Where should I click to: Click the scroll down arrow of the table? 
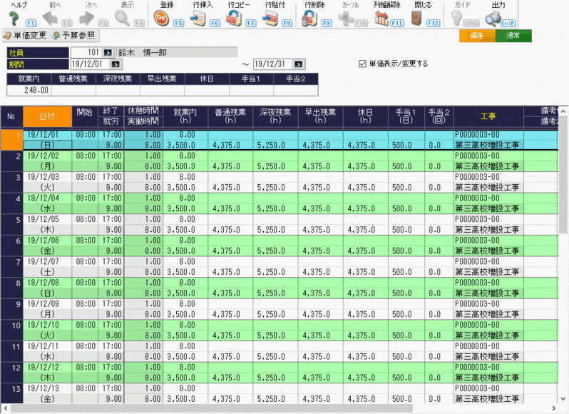point(563,399)
